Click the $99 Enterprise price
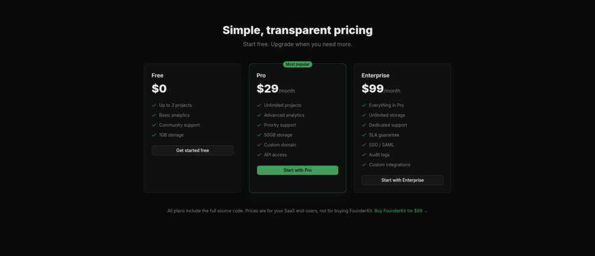 click(372, 89)
